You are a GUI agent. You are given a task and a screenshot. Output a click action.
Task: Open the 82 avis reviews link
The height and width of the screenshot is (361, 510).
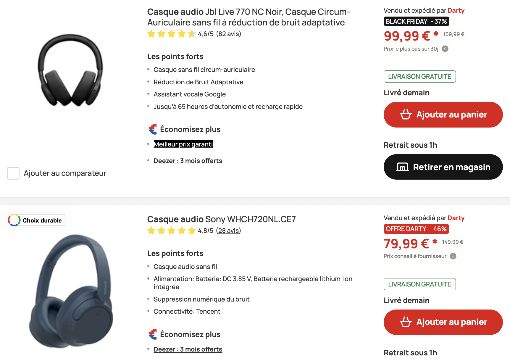pos(229,34)
